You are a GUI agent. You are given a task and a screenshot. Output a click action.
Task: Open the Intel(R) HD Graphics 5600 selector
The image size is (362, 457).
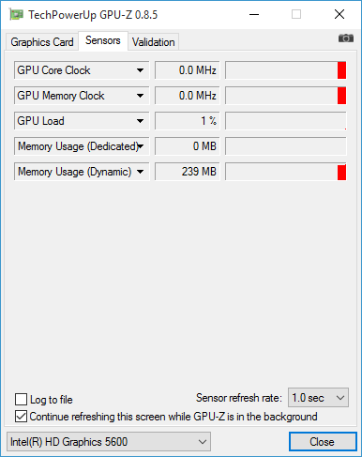[109, 442]
